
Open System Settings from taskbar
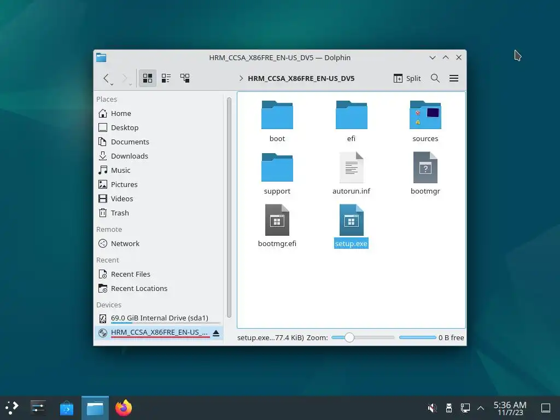[38, 408]
